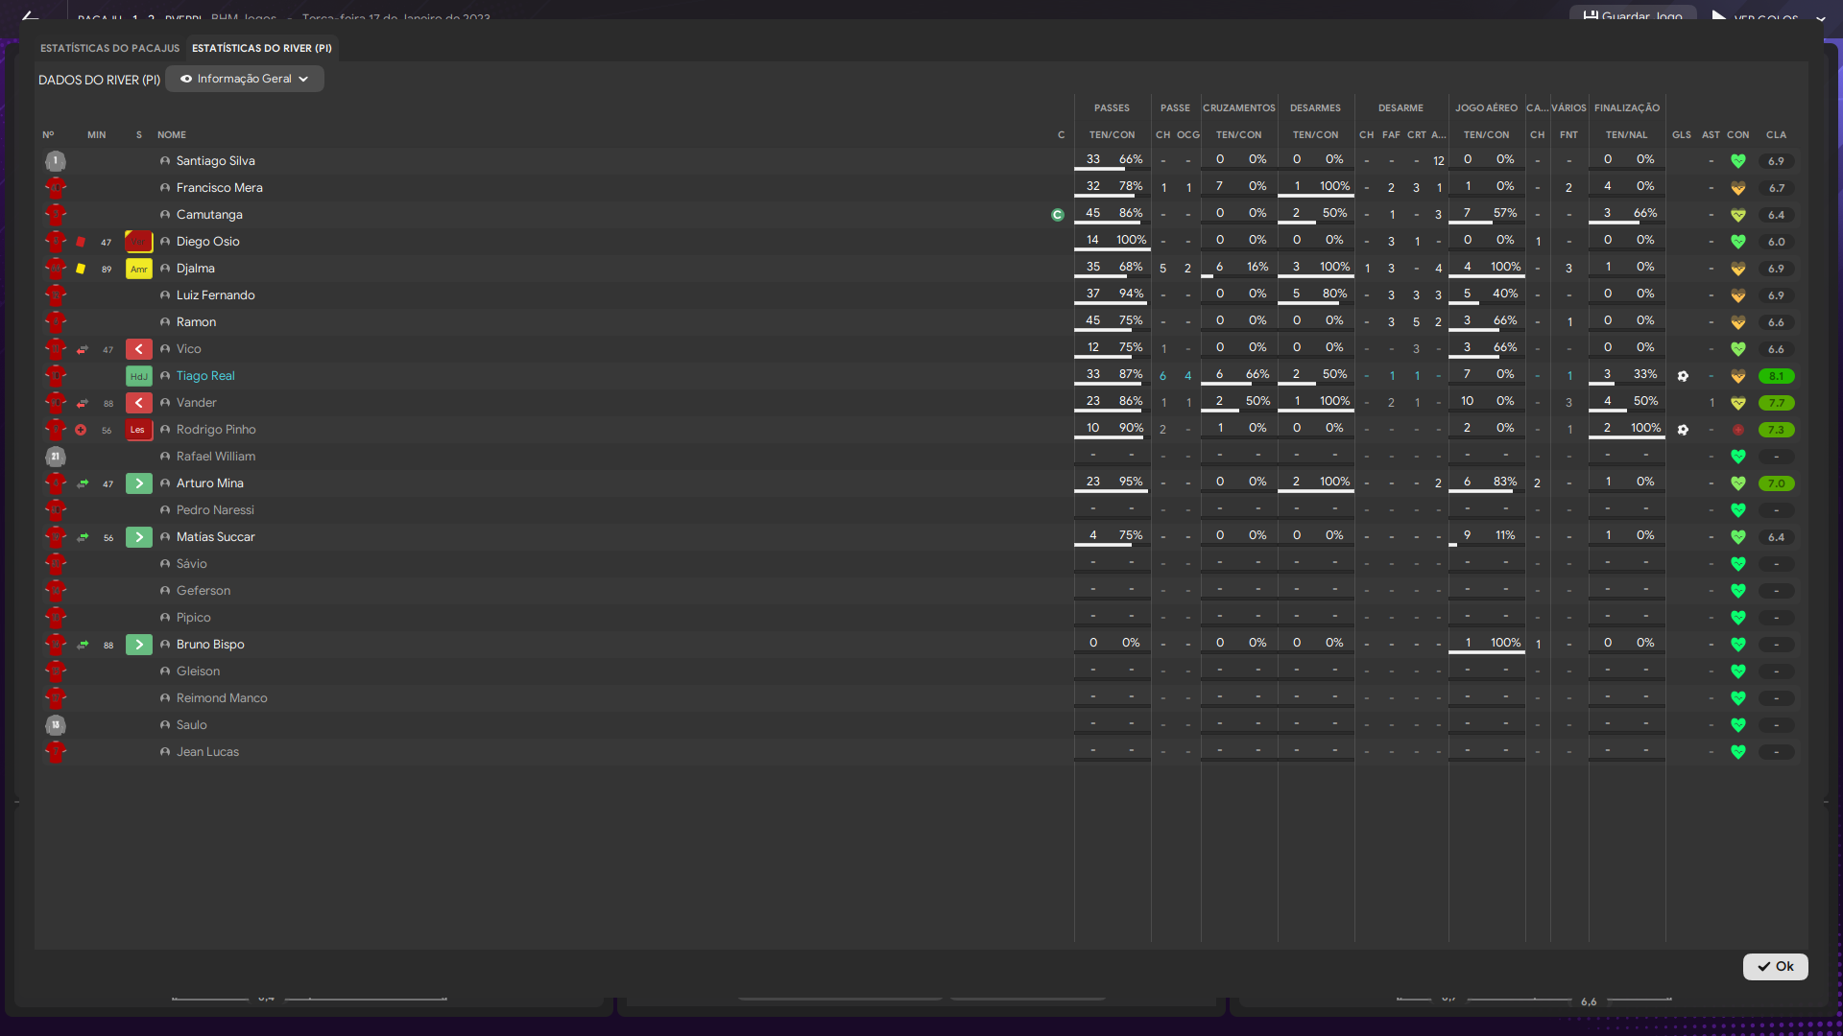The width and height of the screenshot is (1843, 1036).
Task: Open Geferson player profile
Action: 203,591
